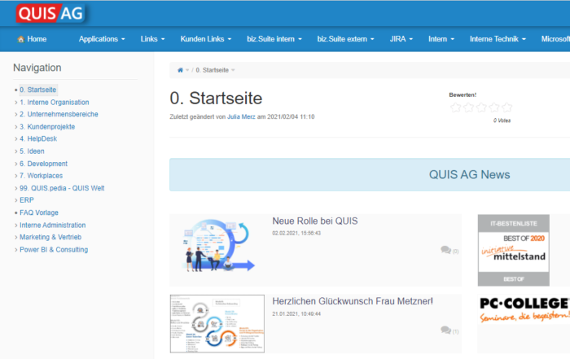Click the date 02.02.2021, 15:56:43

pos(296,234)
